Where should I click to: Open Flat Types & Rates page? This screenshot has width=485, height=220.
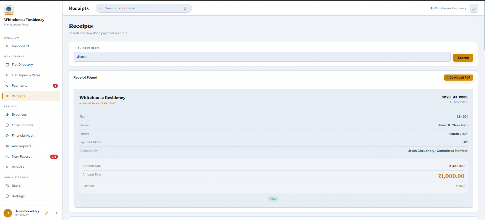pos(26,75)
